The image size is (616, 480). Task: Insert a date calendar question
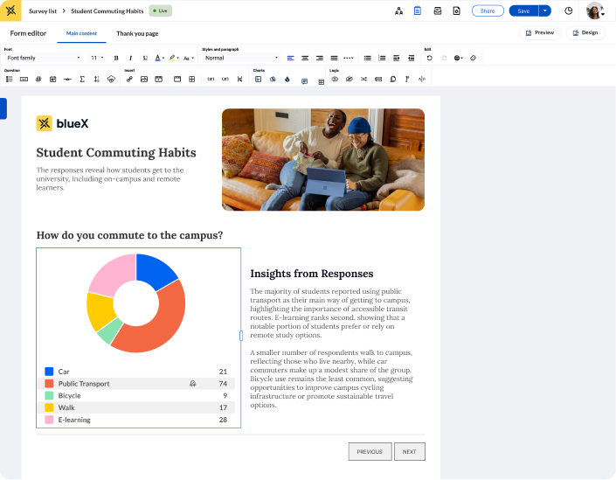(52, 79)
